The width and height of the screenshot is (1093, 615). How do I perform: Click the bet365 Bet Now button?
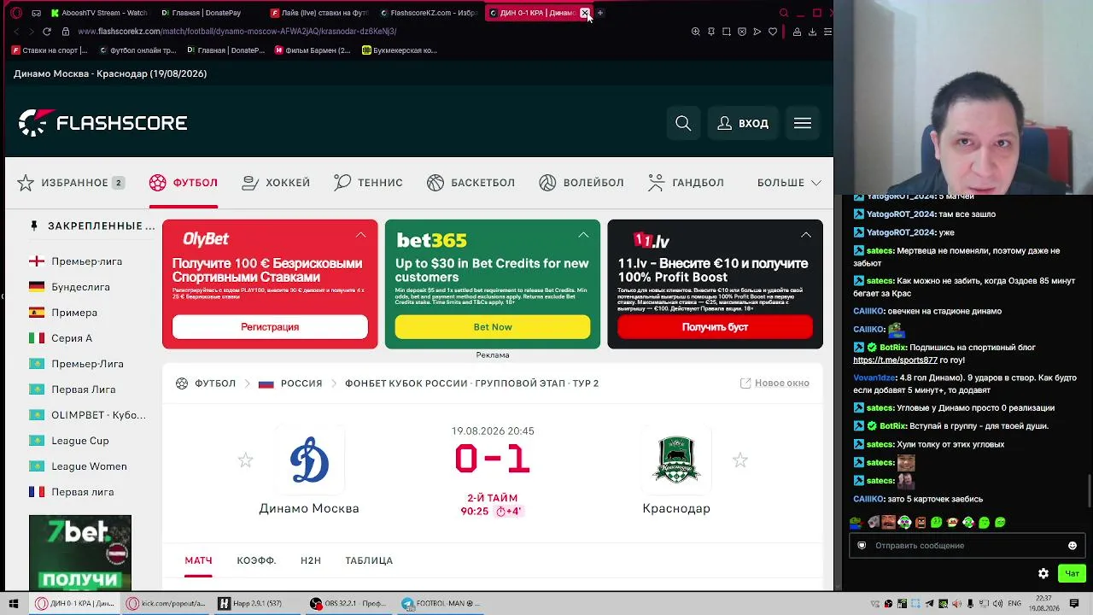(493, 327)
